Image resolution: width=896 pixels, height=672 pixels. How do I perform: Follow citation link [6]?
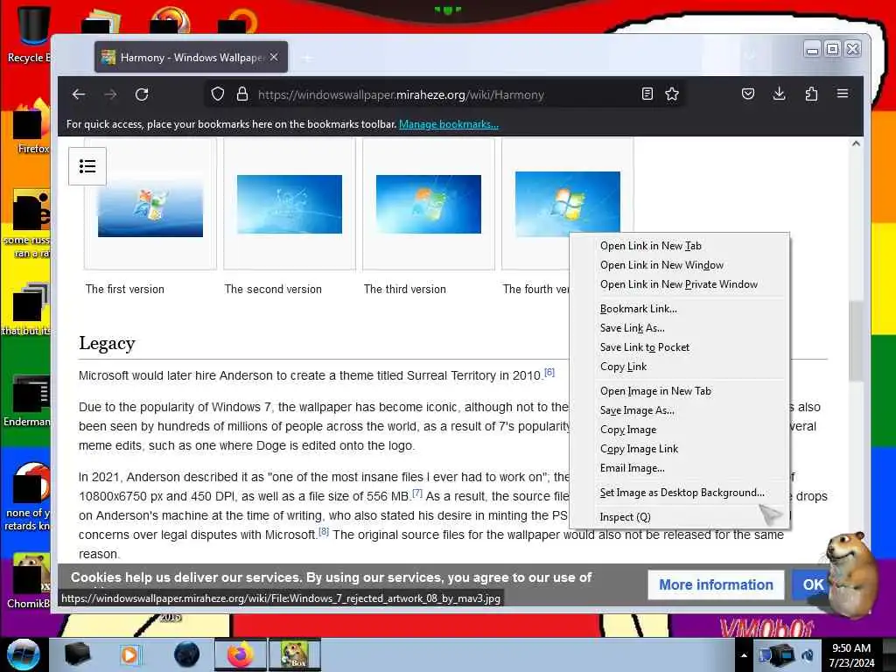click(x=549, y=372)
